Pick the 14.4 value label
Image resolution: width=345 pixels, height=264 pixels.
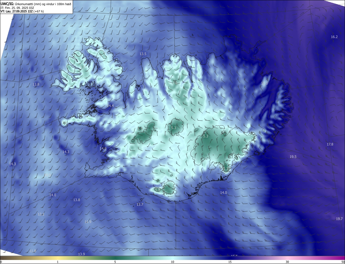[x=110, y=106]
